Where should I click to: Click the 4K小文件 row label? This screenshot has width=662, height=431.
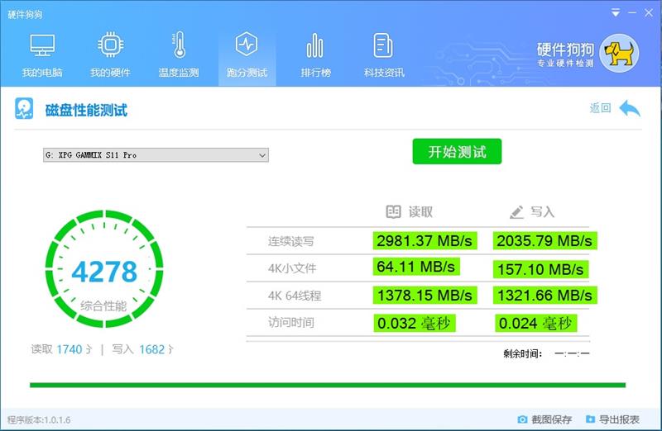(292, 268)
